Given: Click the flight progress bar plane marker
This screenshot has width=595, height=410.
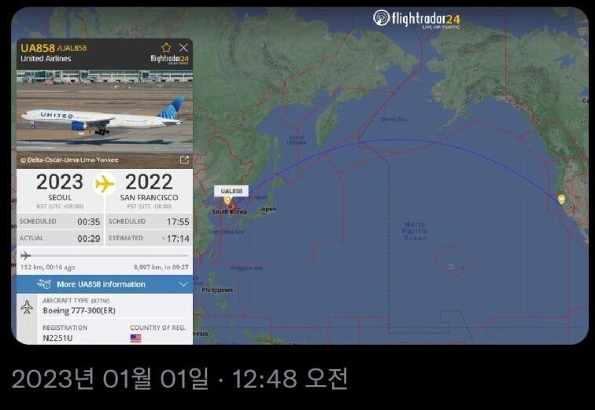Looking at the screenshot, I should [25, 256].
